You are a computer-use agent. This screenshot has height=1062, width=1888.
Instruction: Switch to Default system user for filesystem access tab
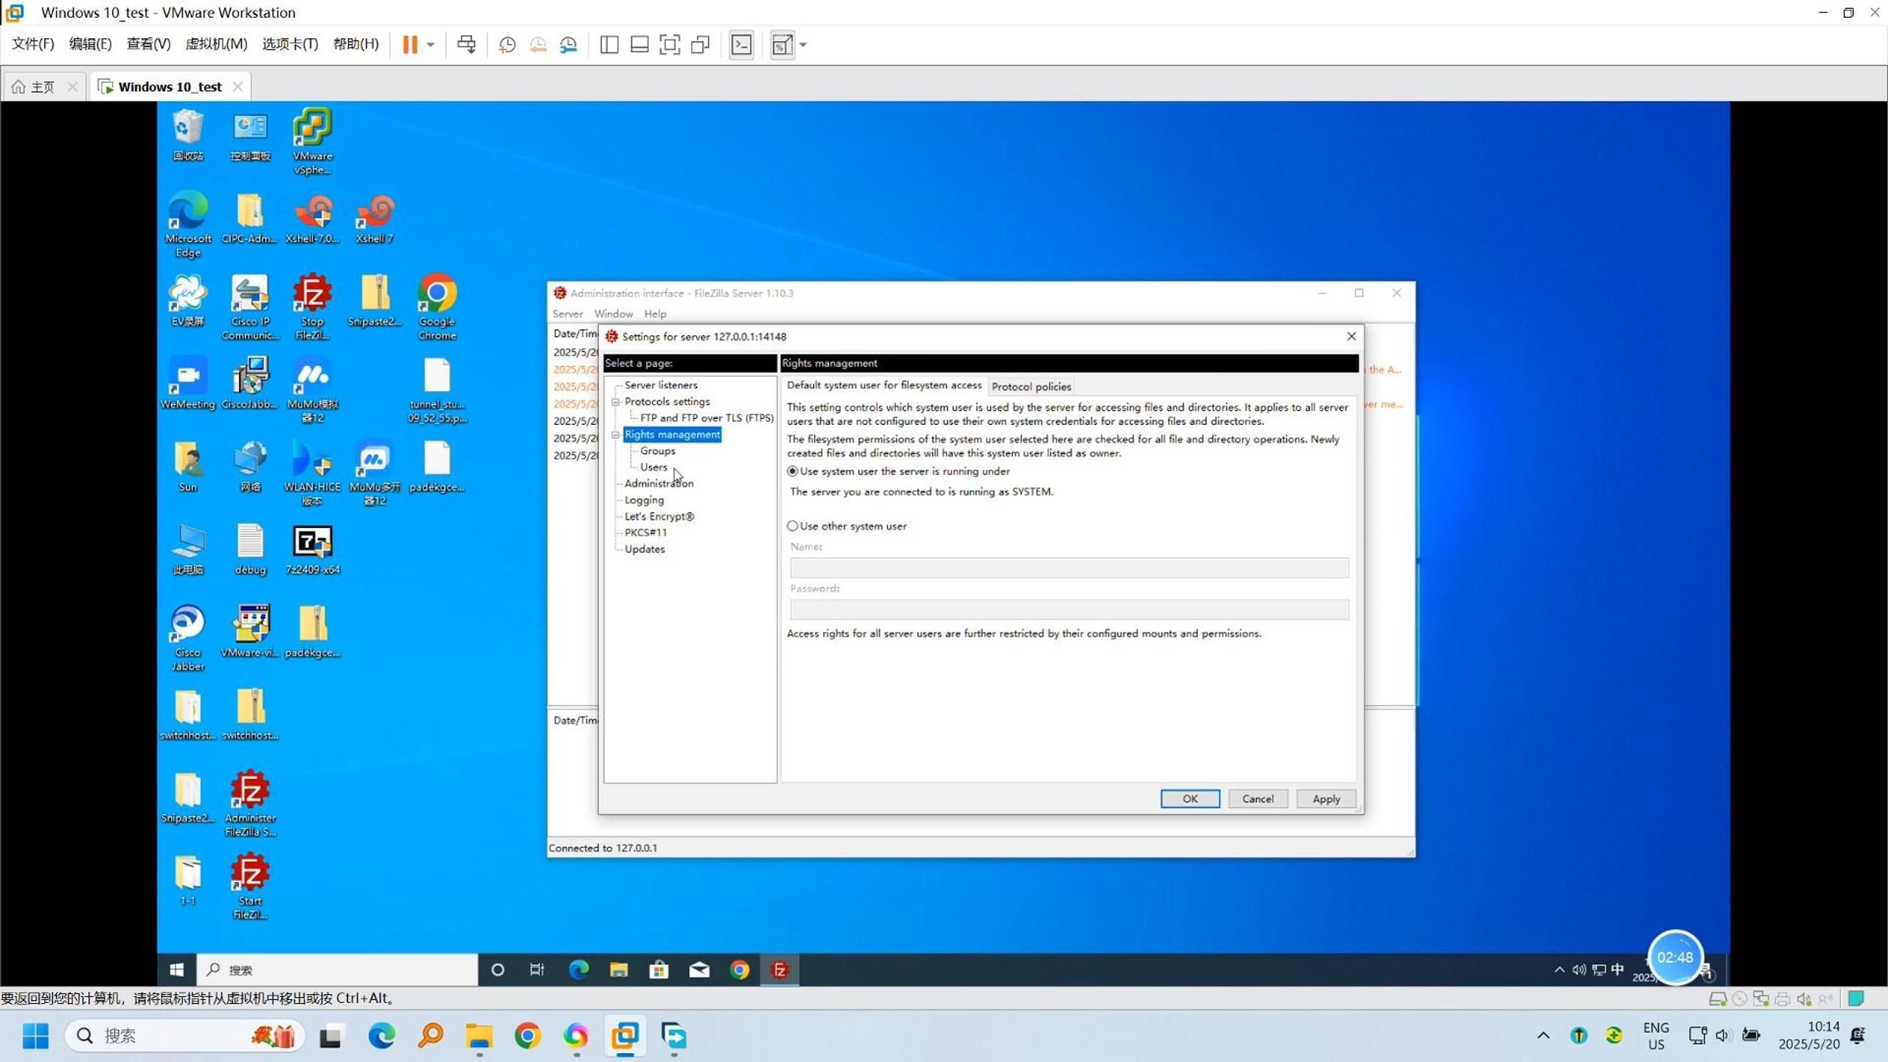[884, 385]
